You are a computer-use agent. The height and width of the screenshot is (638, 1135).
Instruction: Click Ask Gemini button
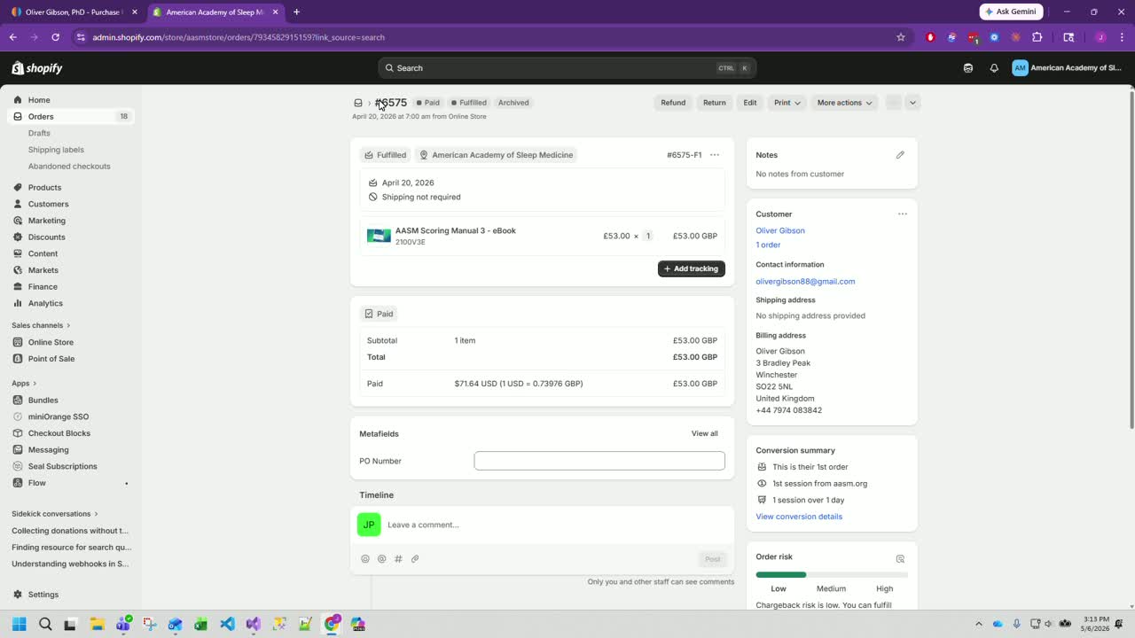click(1011, 12)
